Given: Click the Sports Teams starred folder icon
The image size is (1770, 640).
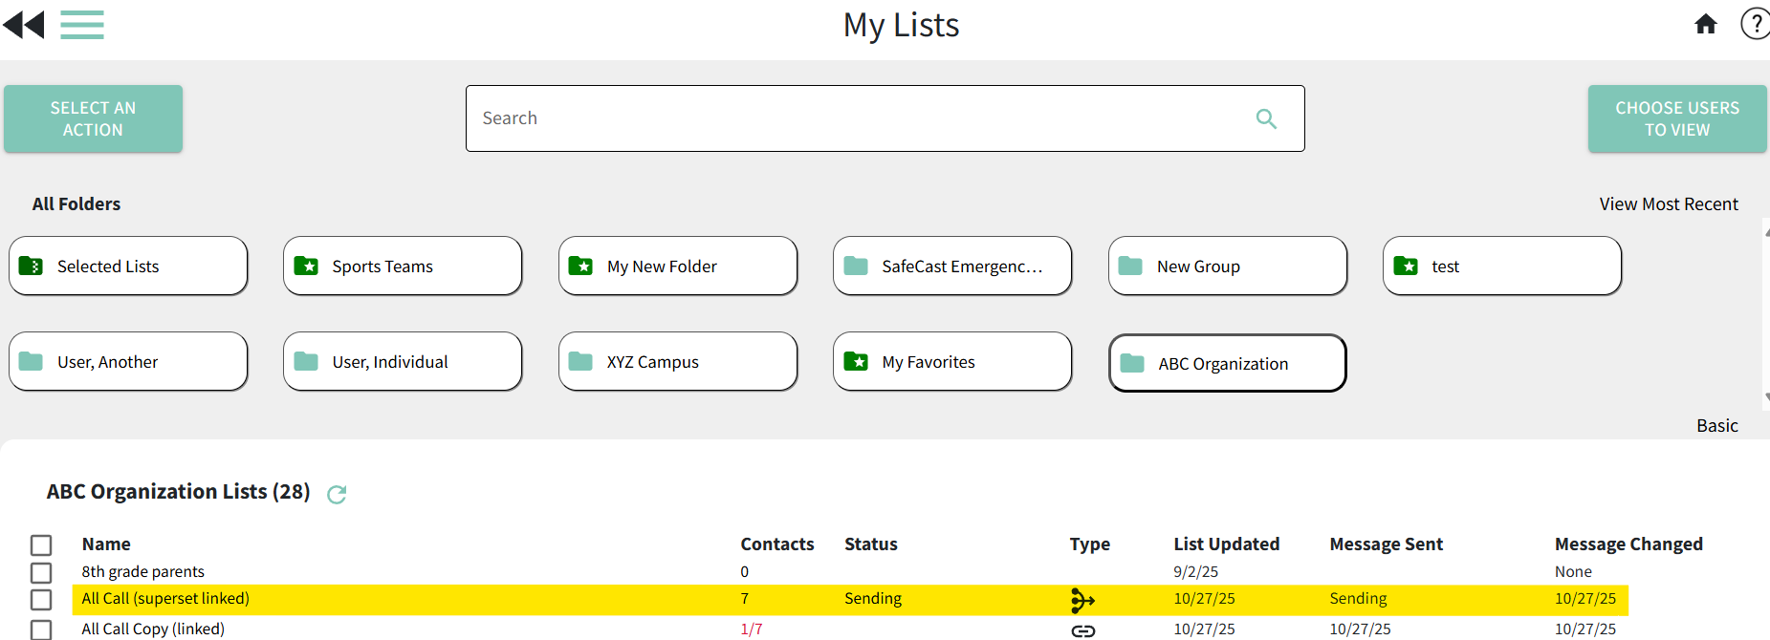Looking at the screenshot, I should pos(306,266).
